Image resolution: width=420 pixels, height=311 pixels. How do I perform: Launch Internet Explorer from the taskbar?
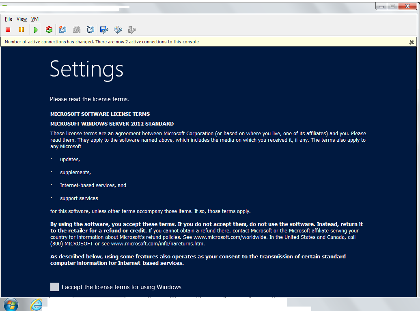37,305
